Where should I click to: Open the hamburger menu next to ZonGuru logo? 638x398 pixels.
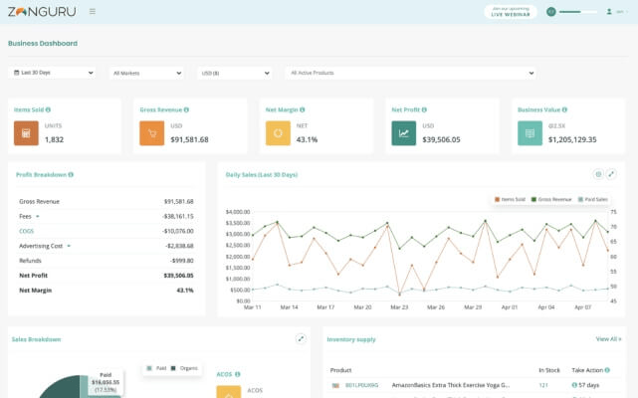point(93,11)
